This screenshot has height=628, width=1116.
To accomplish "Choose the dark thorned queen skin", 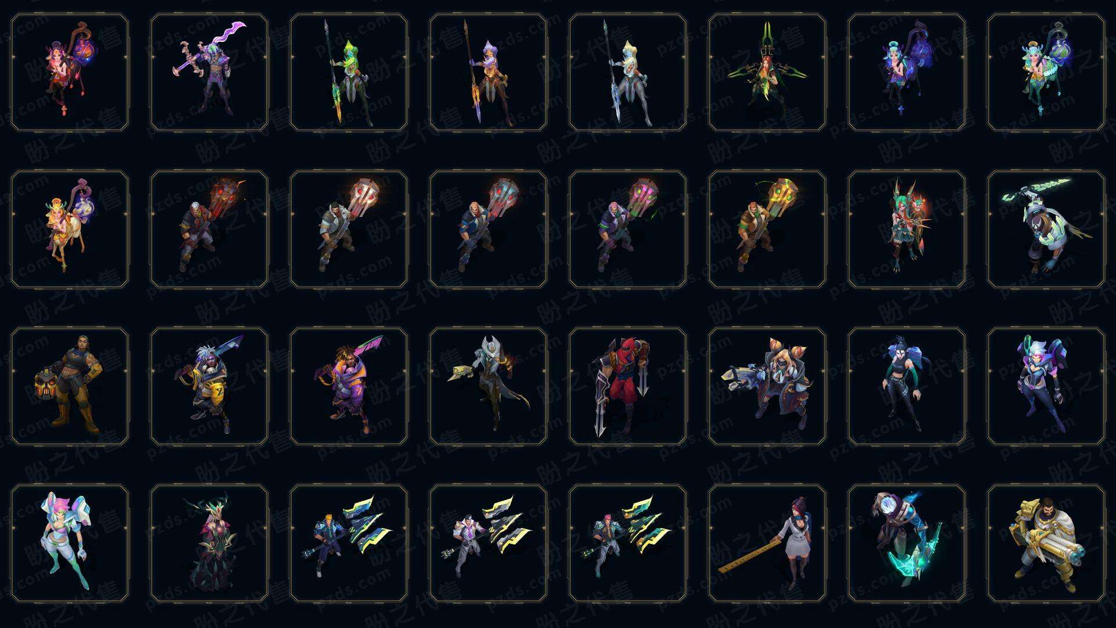I will (209, 543).
